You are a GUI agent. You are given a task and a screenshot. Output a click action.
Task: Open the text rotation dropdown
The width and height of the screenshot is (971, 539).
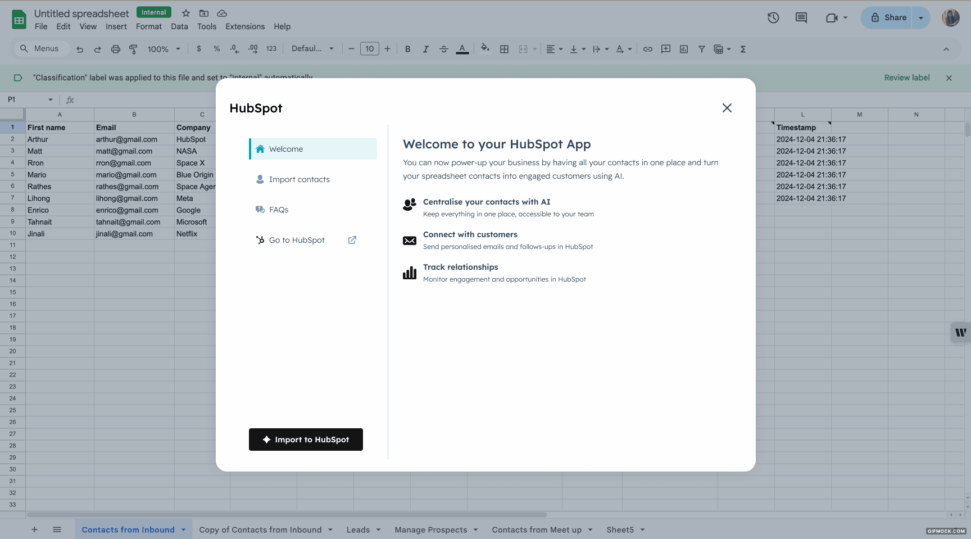[x=624, y=49]
